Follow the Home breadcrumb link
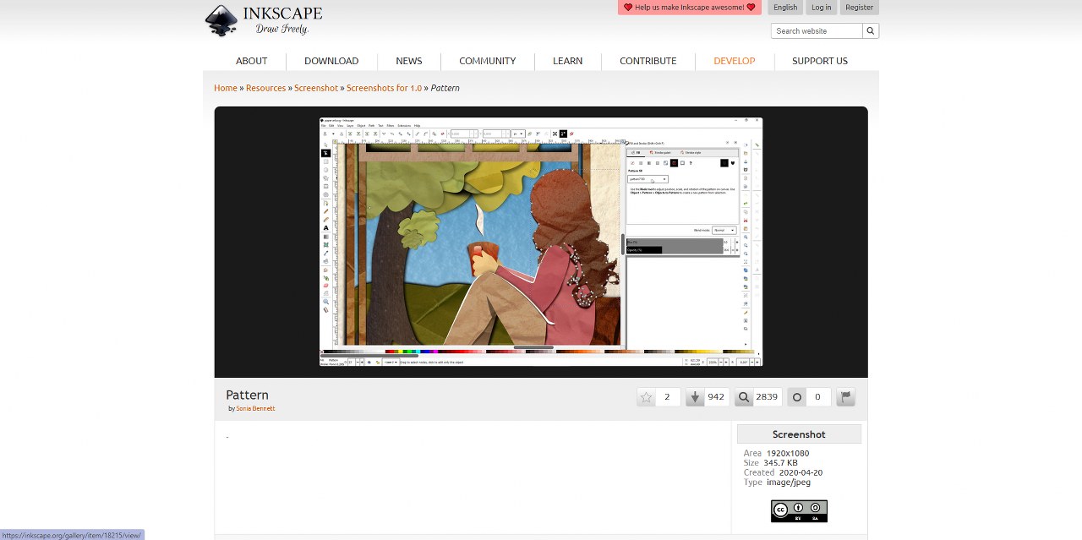This screenshot has width=1082, height=540. 226,88
